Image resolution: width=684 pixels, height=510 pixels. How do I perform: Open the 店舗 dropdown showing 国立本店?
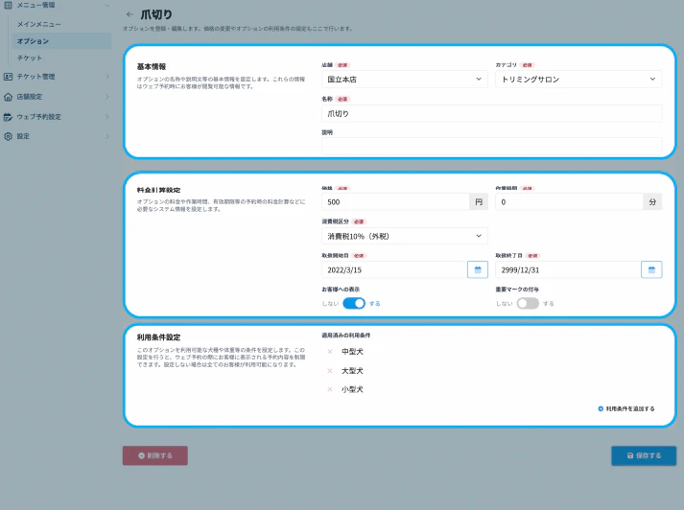404,80
